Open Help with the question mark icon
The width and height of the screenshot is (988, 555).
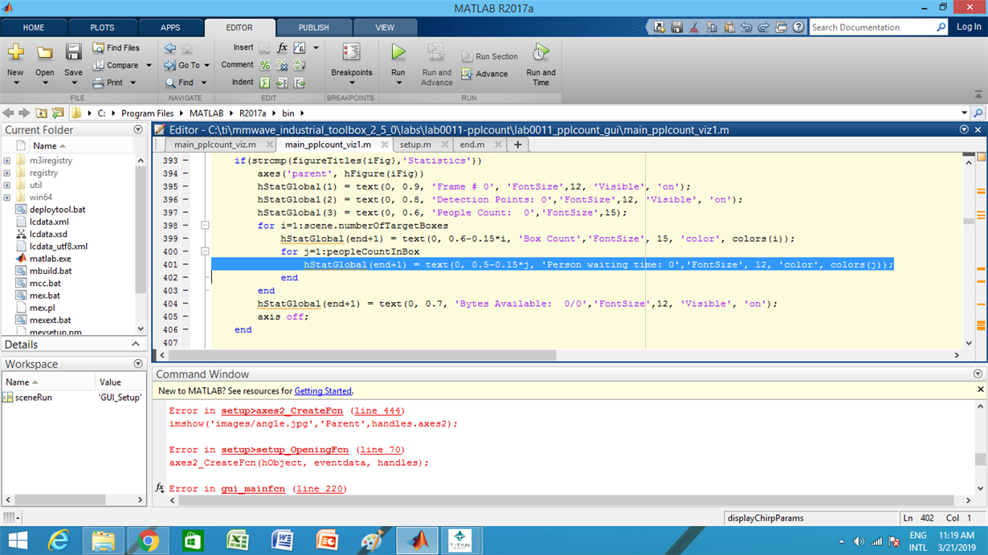pos(798,27)
